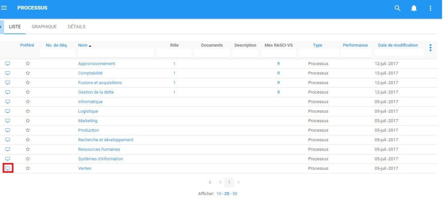
Task: Click role count 1 for Approvisionnement
Action: (x=174, y=63)
